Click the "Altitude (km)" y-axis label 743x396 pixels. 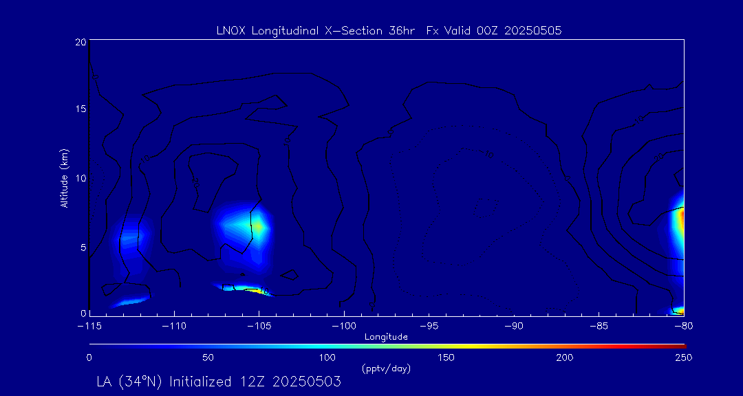tap(64, 178)
